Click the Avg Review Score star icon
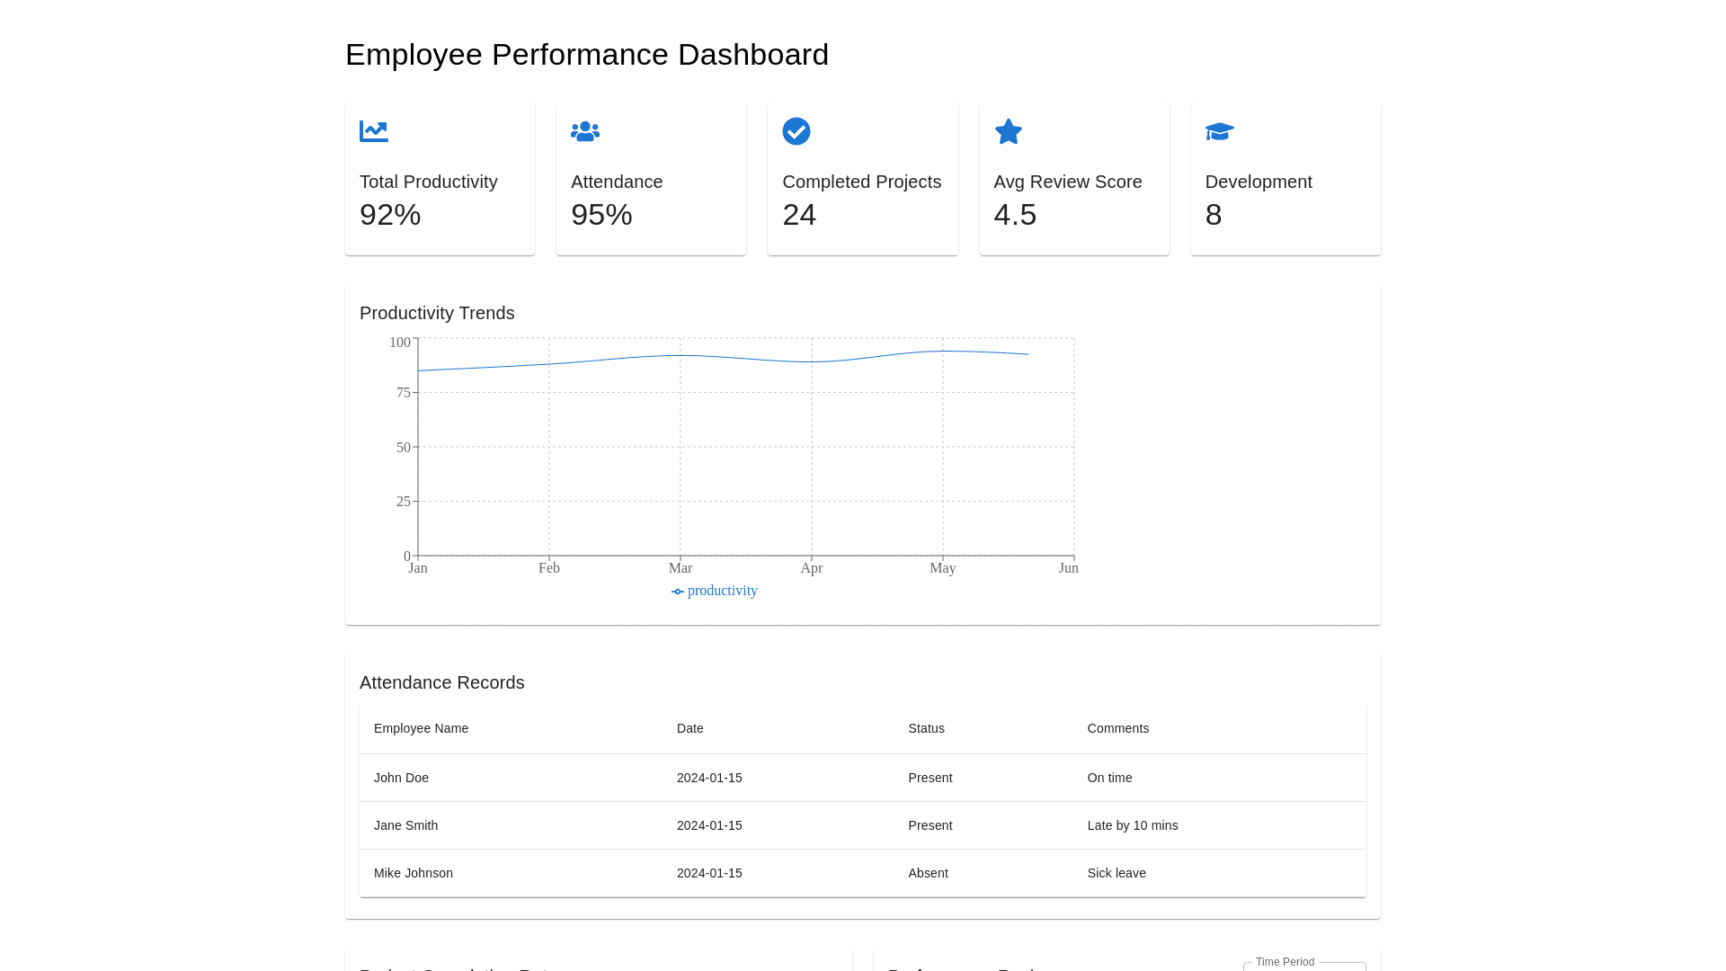The width and height of the screenshot is (1726, 971). click(1009, 131)
